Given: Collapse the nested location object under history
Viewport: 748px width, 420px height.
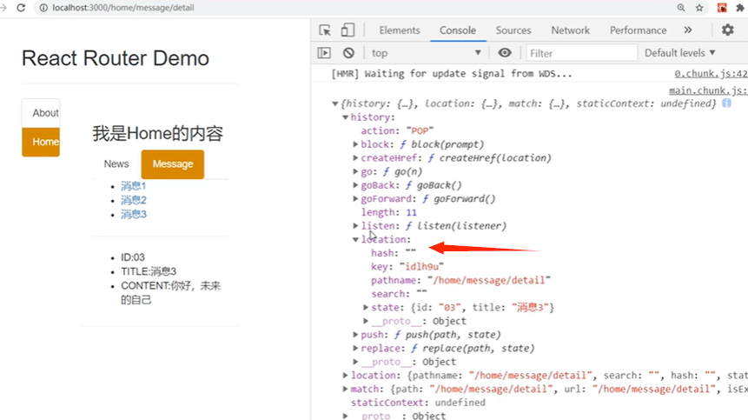Looking at the screenshot, I should click(355, 240).
